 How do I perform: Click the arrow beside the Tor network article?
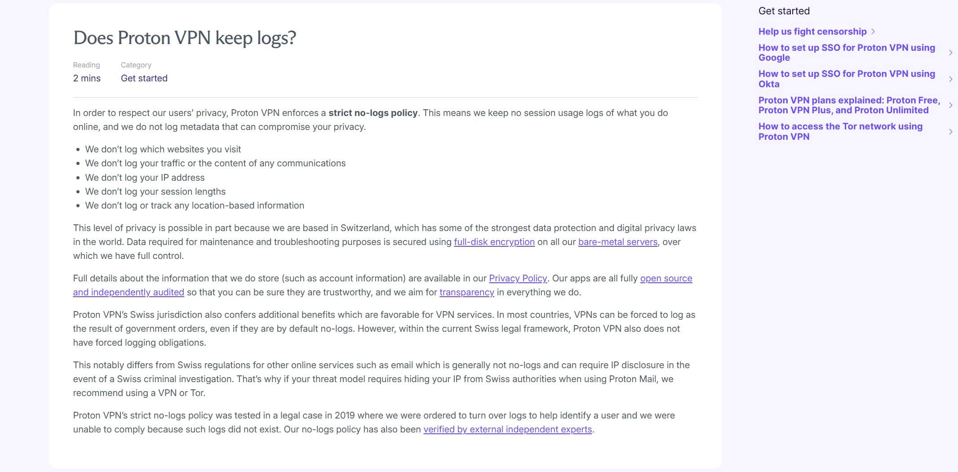coord(951,131)
